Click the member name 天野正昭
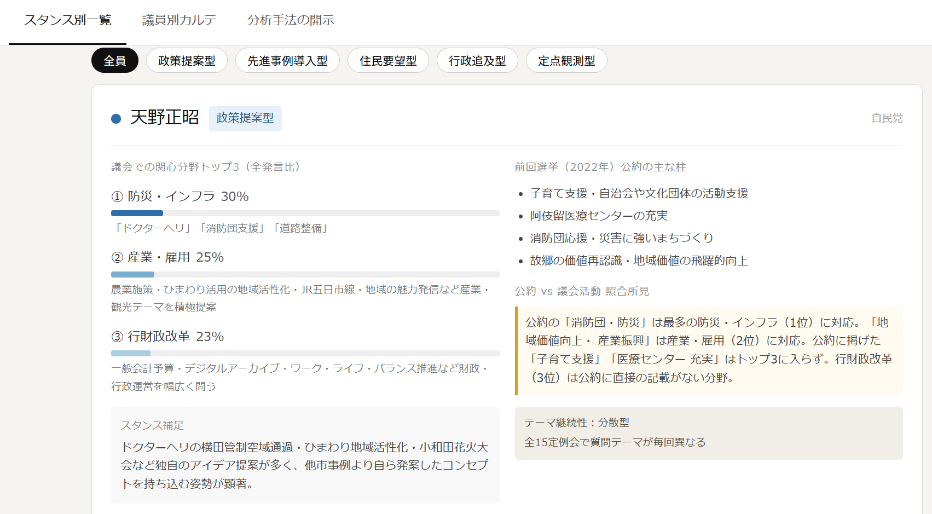Image resolution: width=932 pixels, height=514 pixels. tap(165, 117)
